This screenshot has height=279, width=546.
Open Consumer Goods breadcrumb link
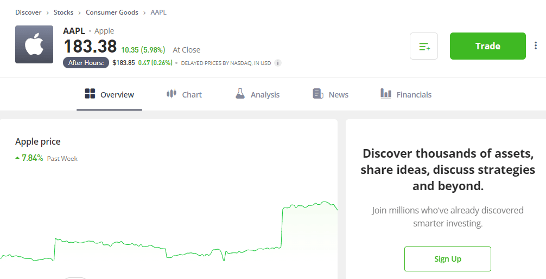pos(112,12)
